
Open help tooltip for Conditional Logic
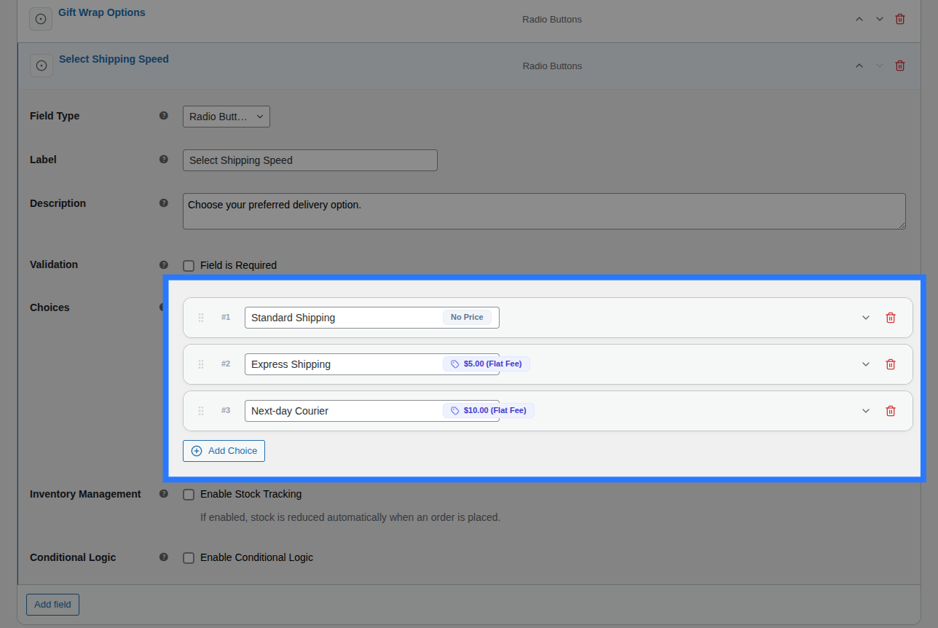(x=164, y=557)
